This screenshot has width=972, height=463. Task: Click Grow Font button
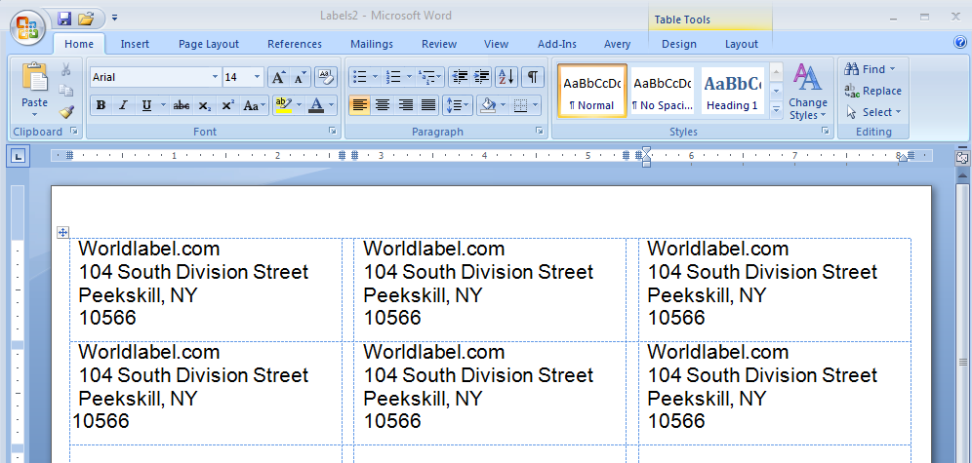click(278, 77)
